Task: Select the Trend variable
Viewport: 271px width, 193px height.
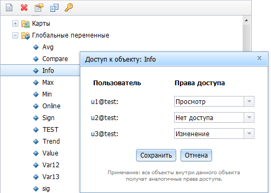Action: click(51, 142)
